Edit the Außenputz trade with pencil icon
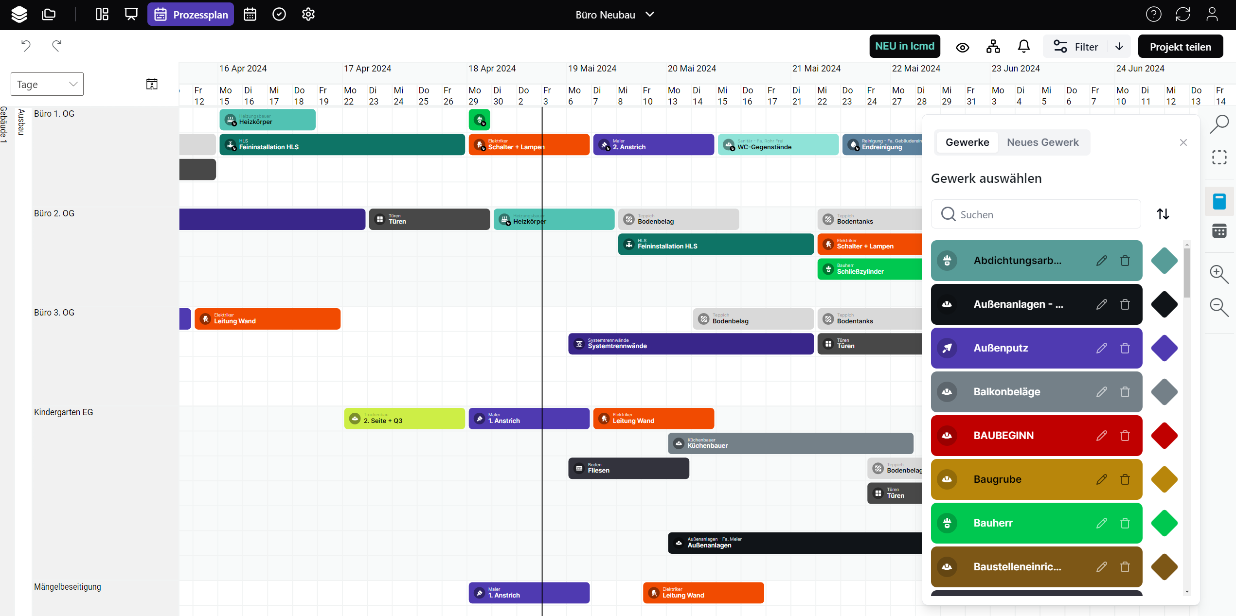This screenshot has height=616, width=1236. 1101,348
